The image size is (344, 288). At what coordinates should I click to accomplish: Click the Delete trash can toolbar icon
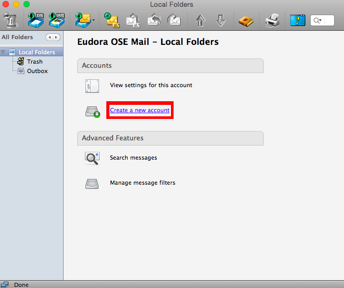[10, 20]
